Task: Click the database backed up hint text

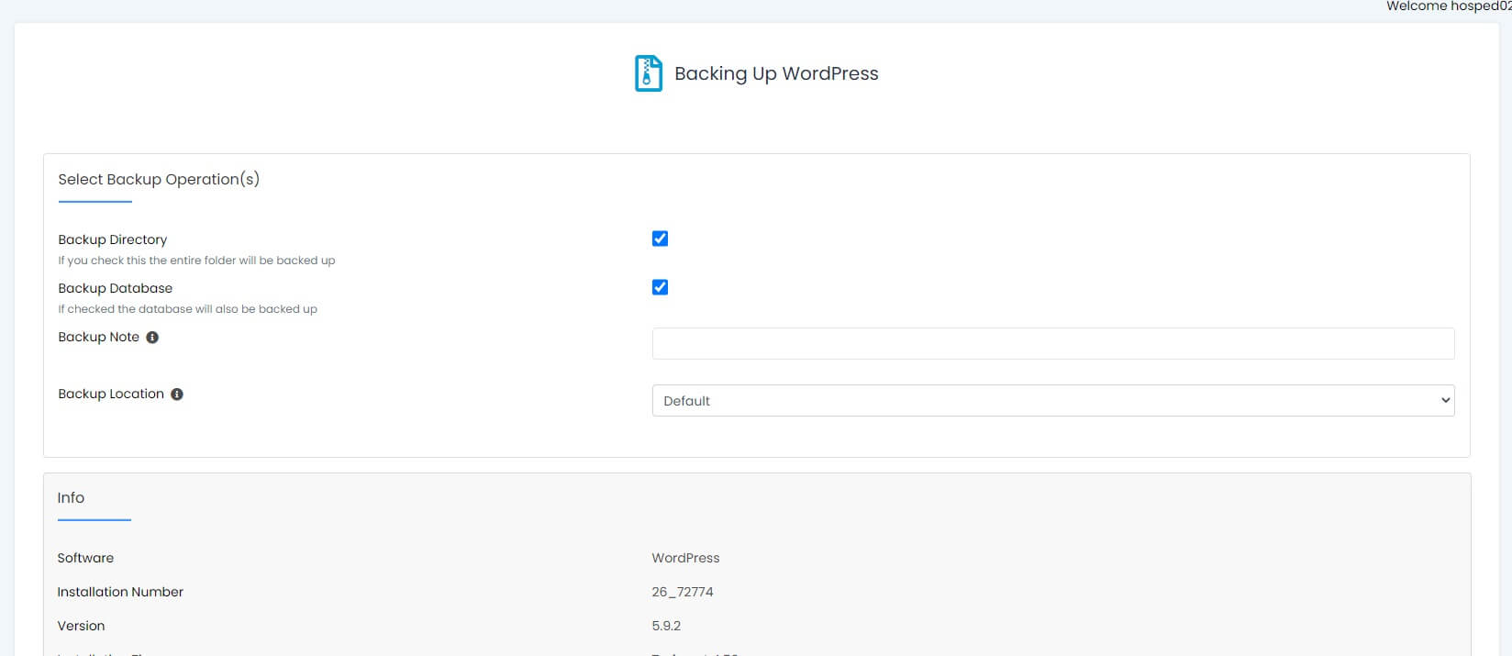Action: pyautogui.click(x=187, y=309)
